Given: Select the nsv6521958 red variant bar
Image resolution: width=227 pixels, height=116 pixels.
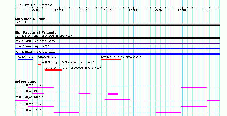Looking at the screenshot, I should click(x=111, y=59).
